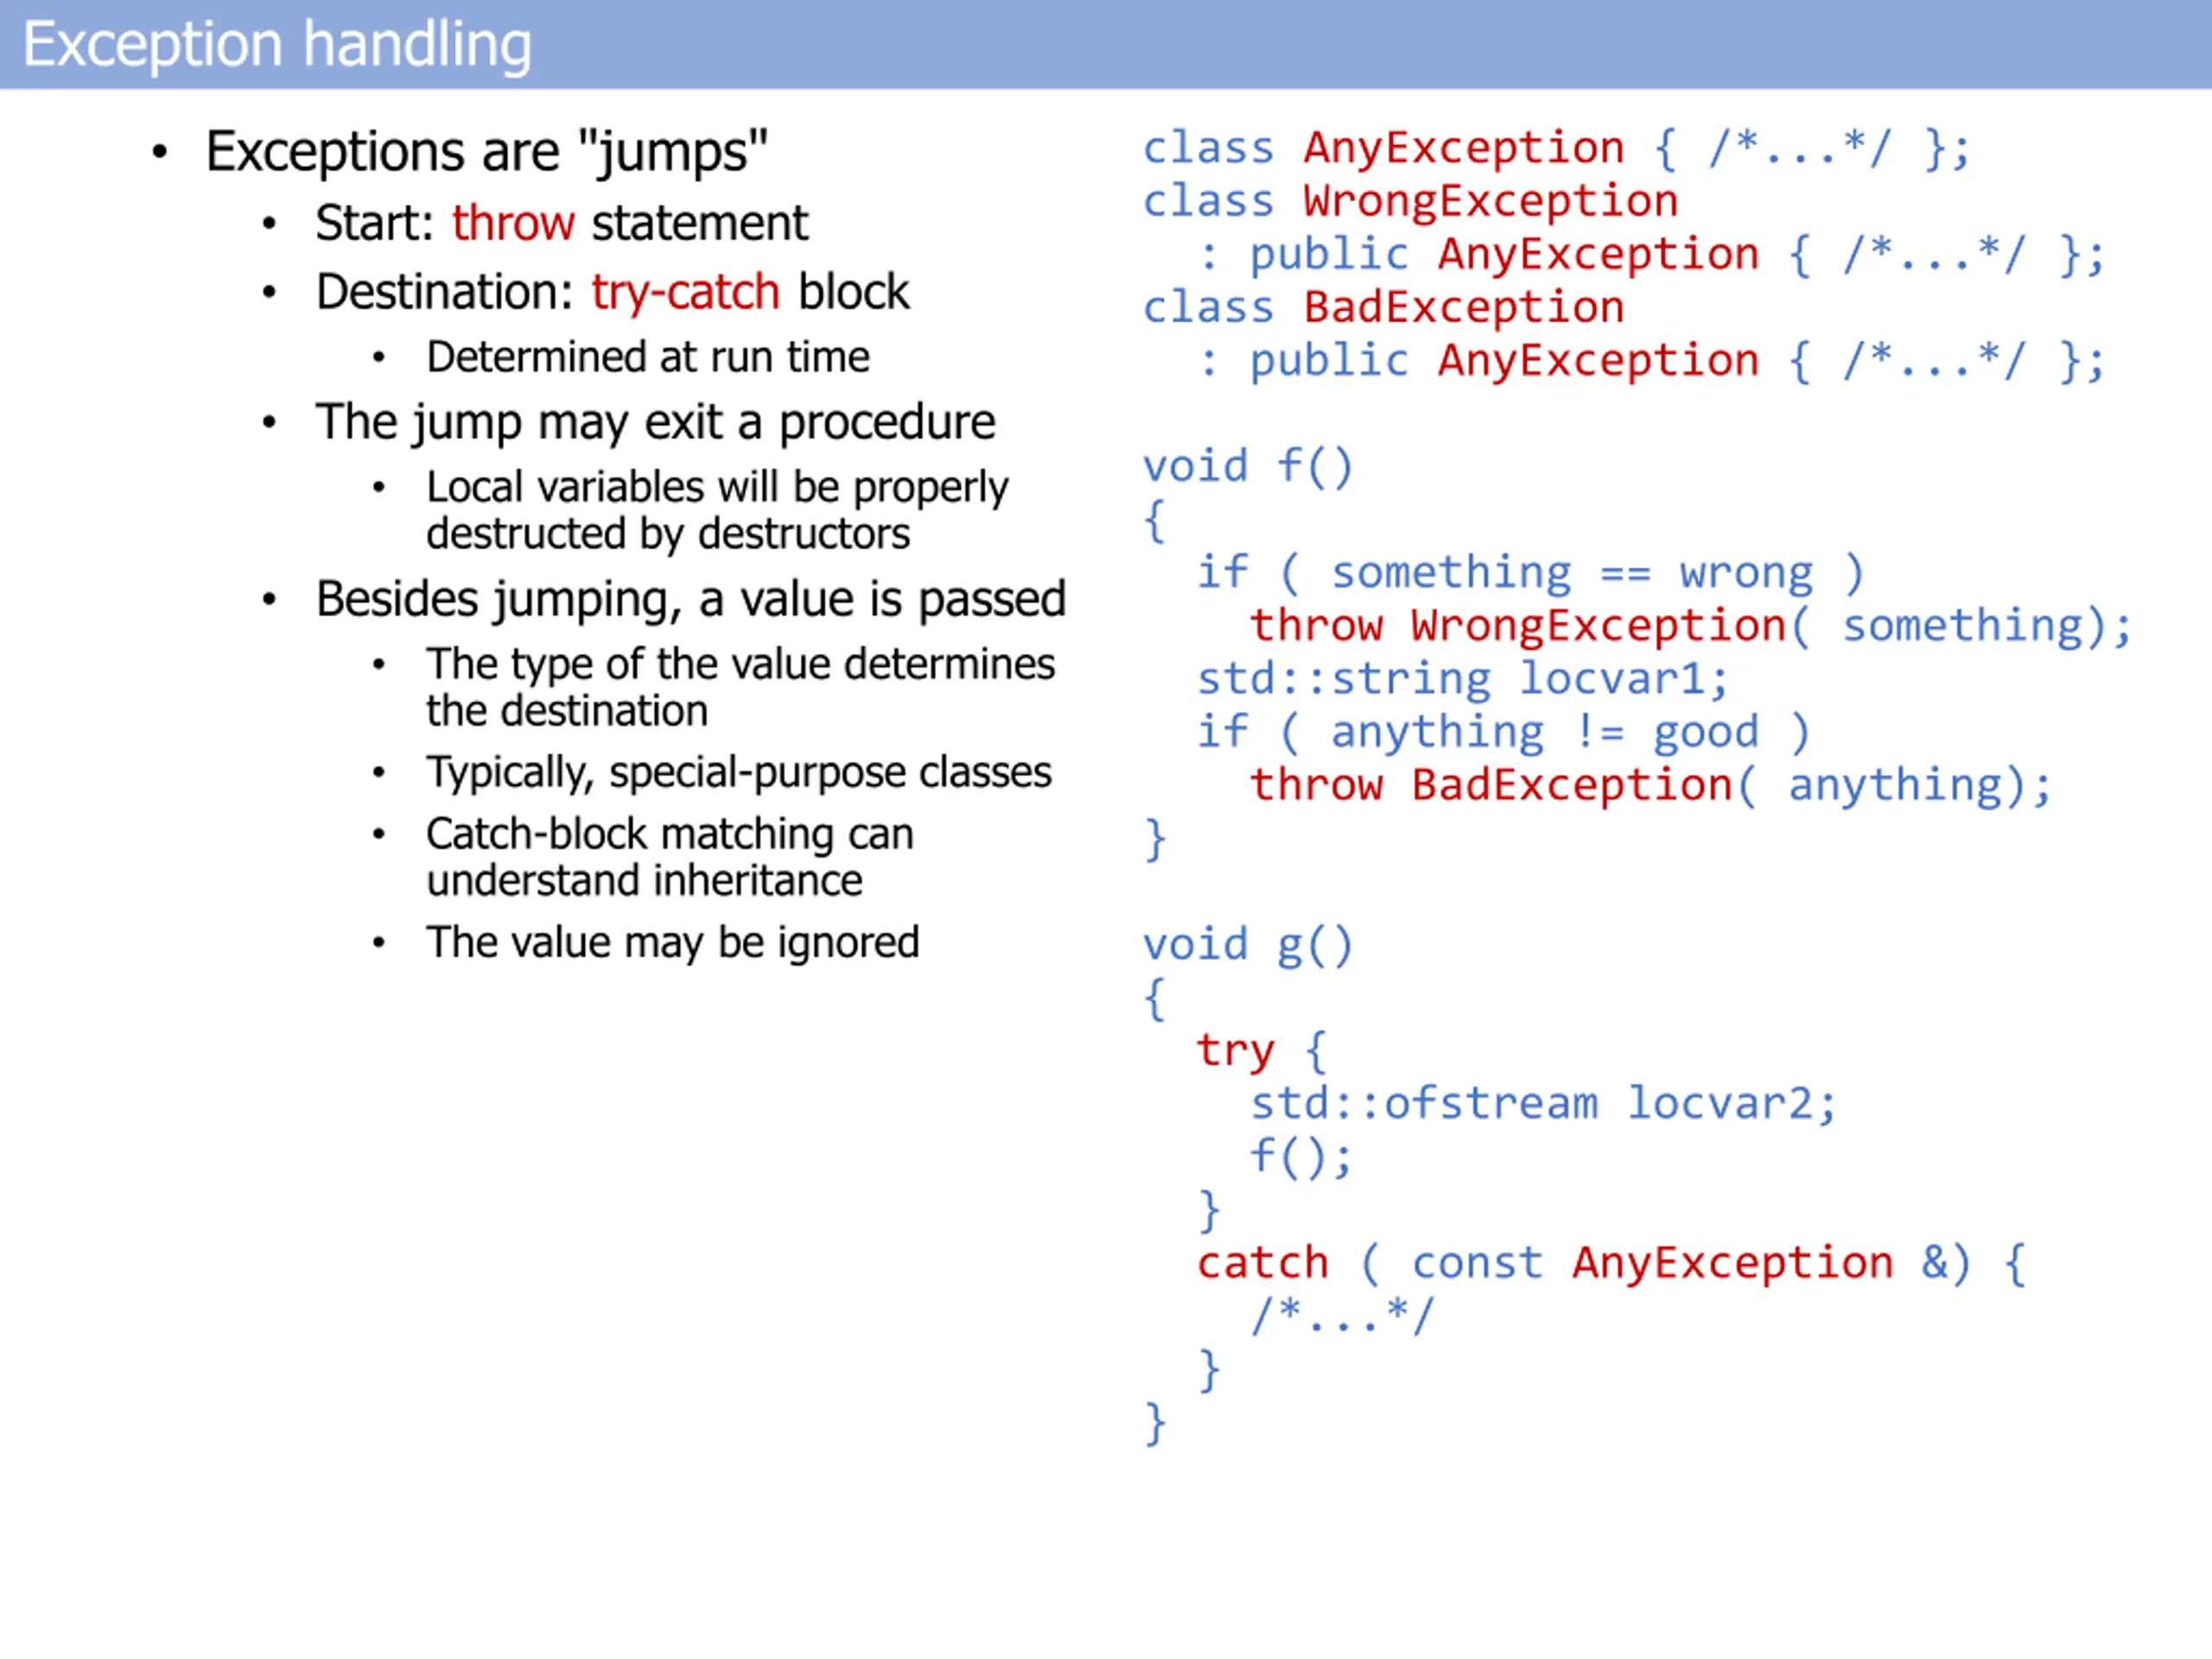Screen dimensions: 2212x1659
Task: Click the red 'try {' code line
Action: [1262, 1052]
